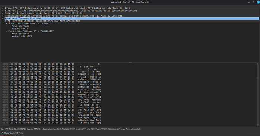260x136 pixels.
Task: Maximize the Wireshark packet window
Action: [x=253, y=2]
